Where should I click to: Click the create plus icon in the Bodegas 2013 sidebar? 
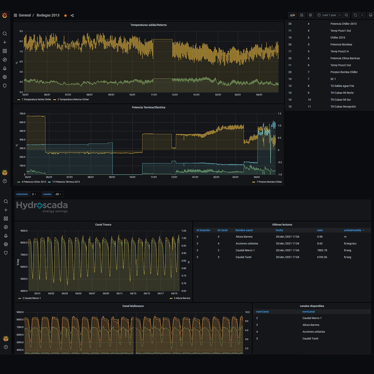[5, 42]
